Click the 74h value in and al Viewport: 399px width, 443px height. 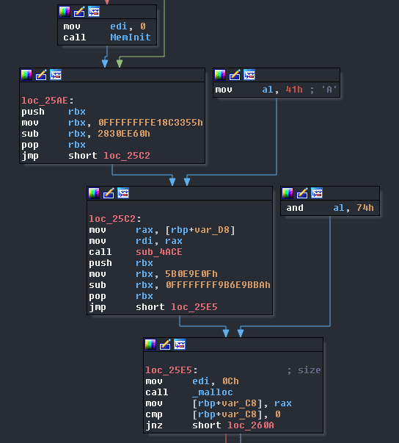coord(365,208)
